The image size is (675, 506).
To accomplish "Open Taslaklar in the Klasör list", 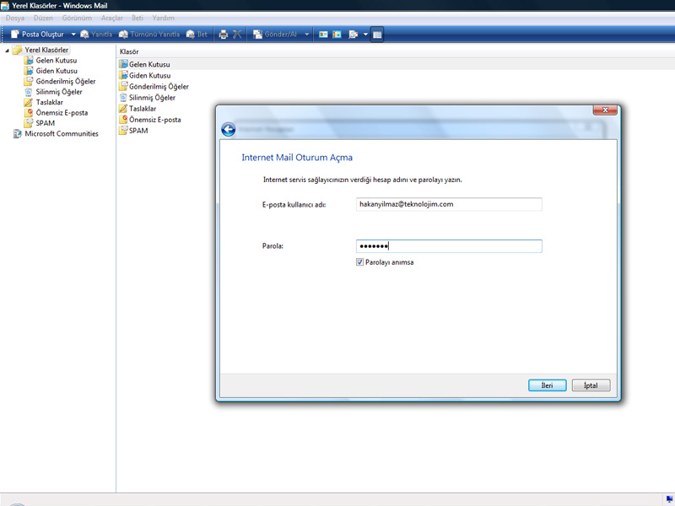I will 143,109.
